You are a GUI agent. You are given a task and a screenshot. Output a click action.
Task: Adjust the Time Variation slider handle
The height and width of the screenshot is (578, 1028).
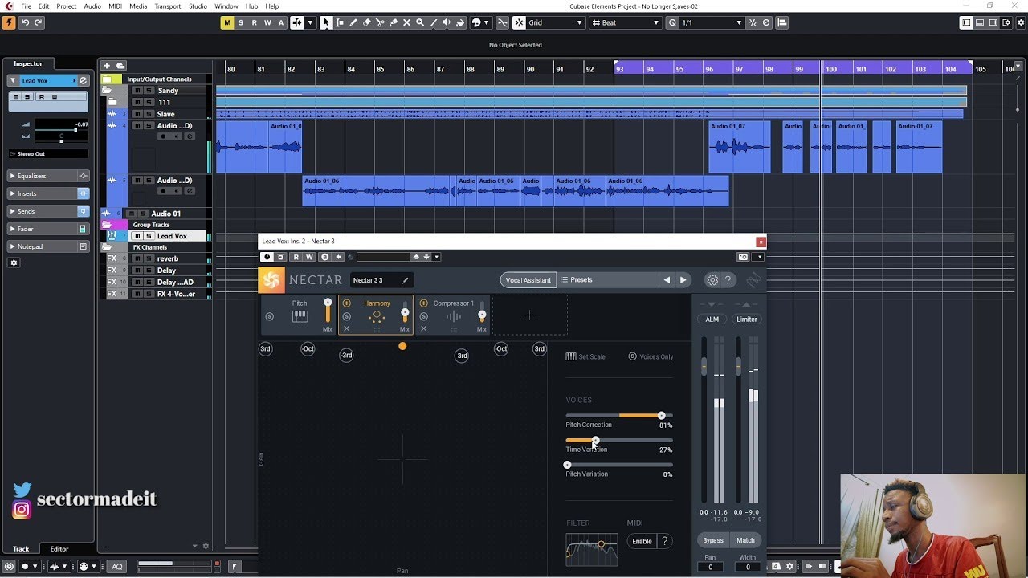pos(595,441)
